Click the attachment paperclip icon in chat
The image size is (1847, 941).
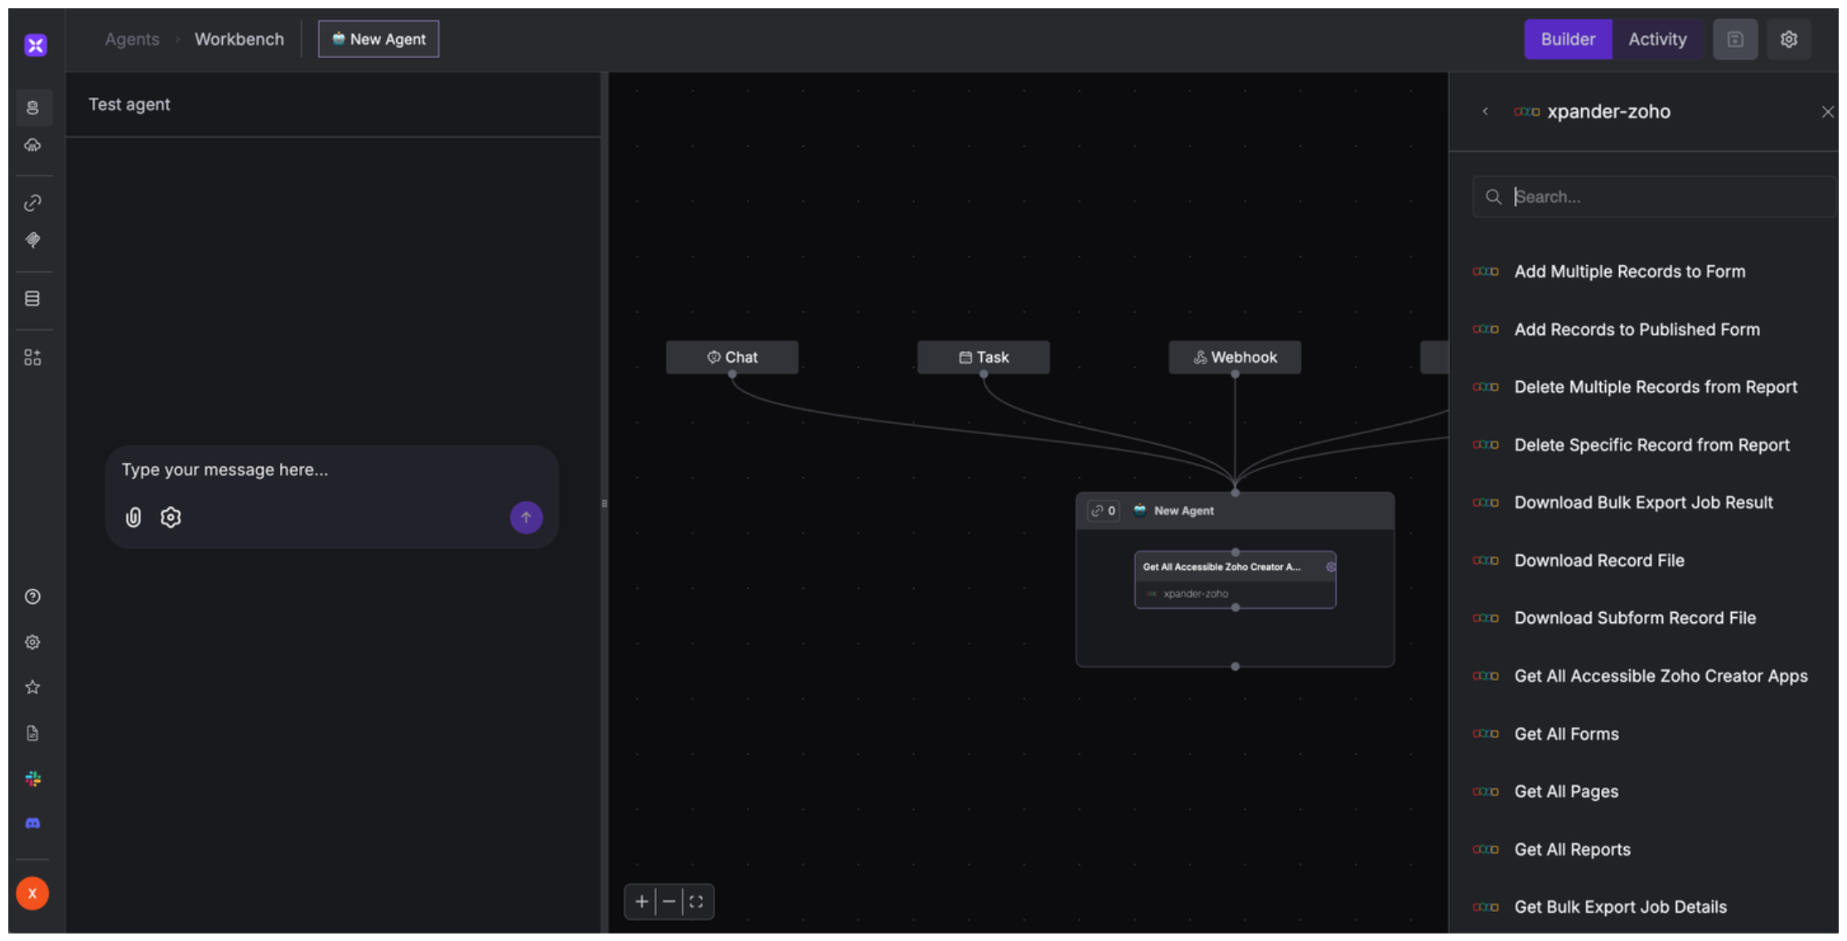point(133,518)
